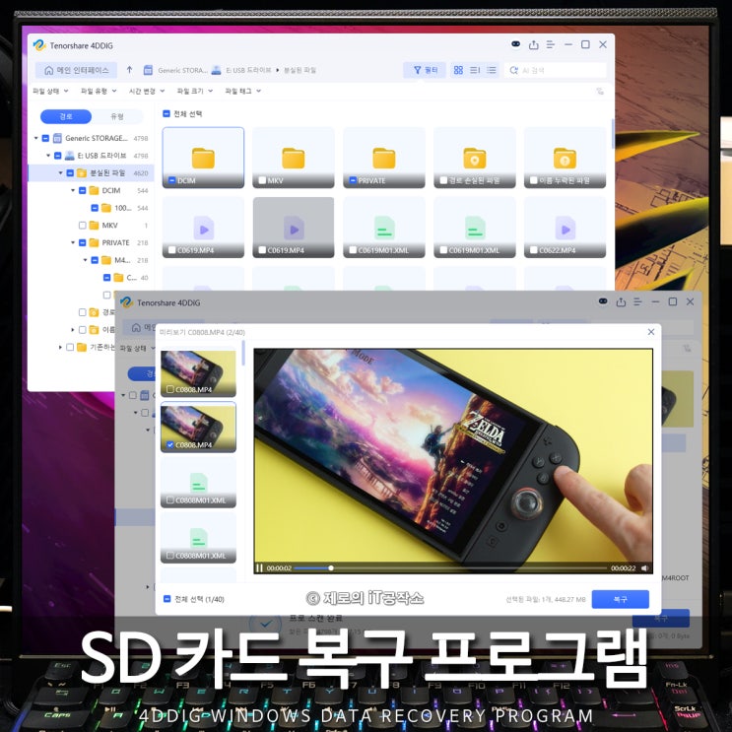Open 파일 크기 dropdown

pyautogui.click(x=195, y=91)
